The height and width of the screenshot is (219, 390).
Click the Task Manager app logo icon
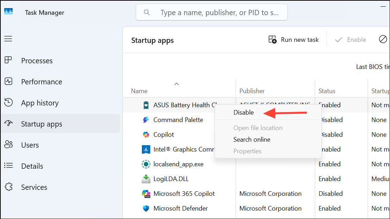[x=8, y=12]
